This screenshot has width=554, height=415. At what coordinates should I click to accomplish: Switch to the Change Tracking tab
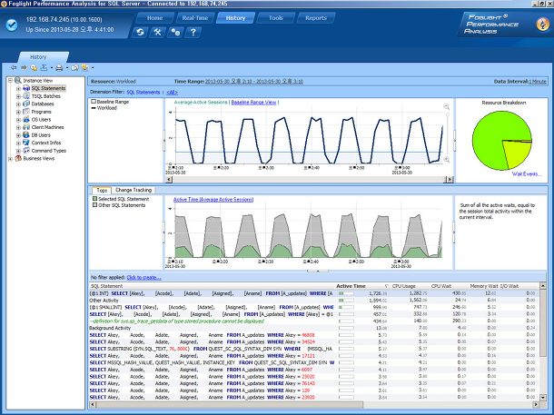pos(134,190)
